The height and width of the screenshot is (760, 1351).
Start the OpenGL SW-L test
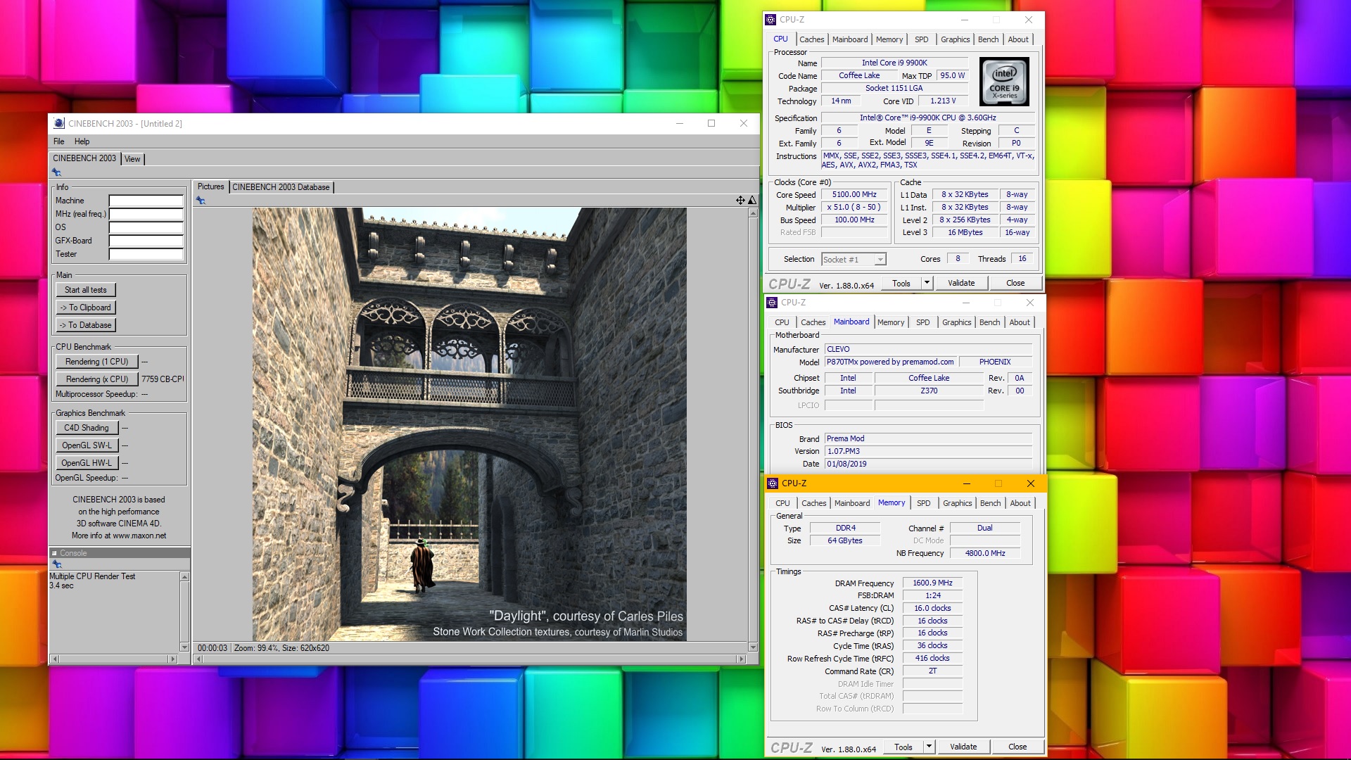click(x=87, y=445)
